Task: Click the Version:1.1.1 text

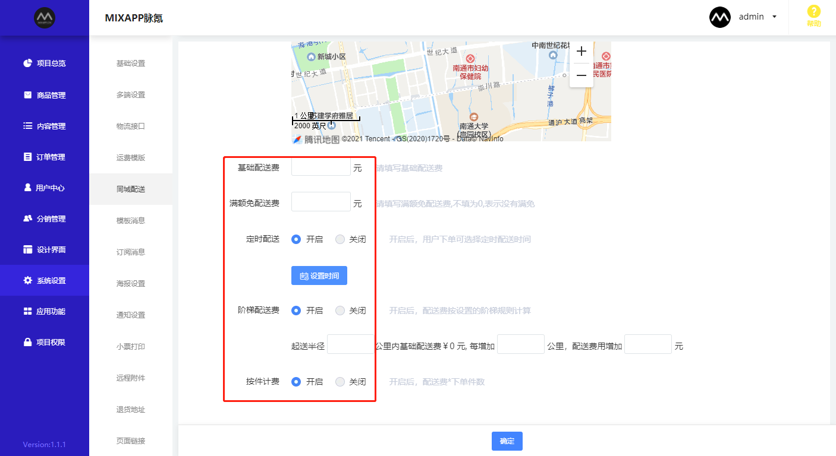Action: point(45,444)
